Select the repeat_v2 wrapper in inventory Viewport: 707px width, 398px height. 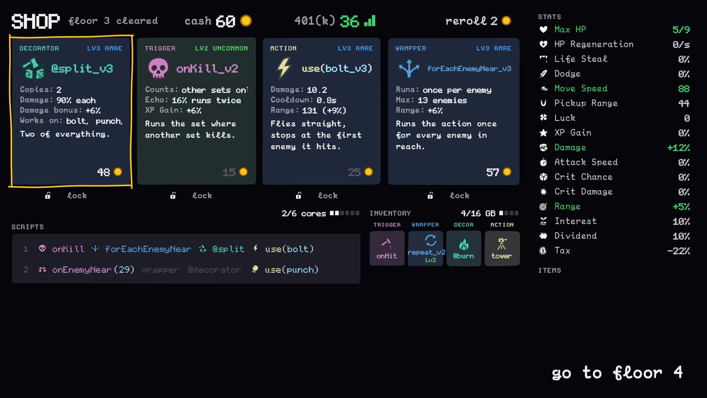(426, 248)
